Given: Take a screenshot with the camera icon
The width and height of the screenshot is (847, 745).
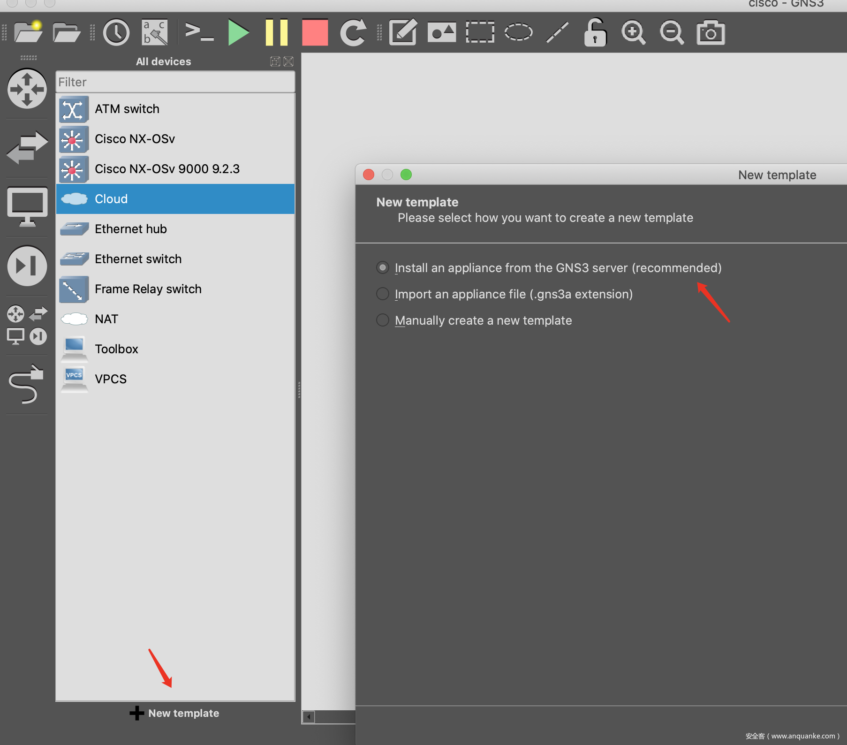Looking at the screenshot, I should click(711, 33).
